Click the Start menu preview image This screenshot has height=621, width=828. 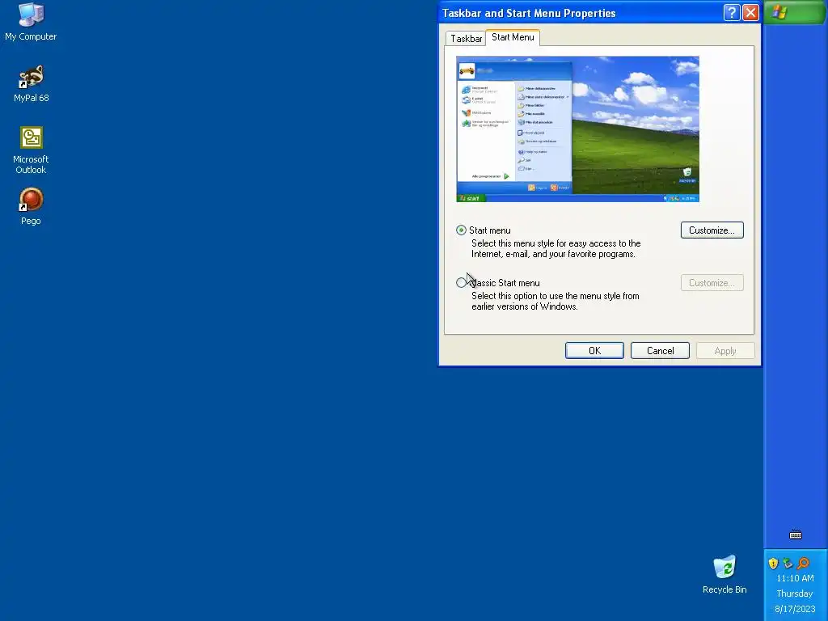pyautogui.click(x=577, y=129)
